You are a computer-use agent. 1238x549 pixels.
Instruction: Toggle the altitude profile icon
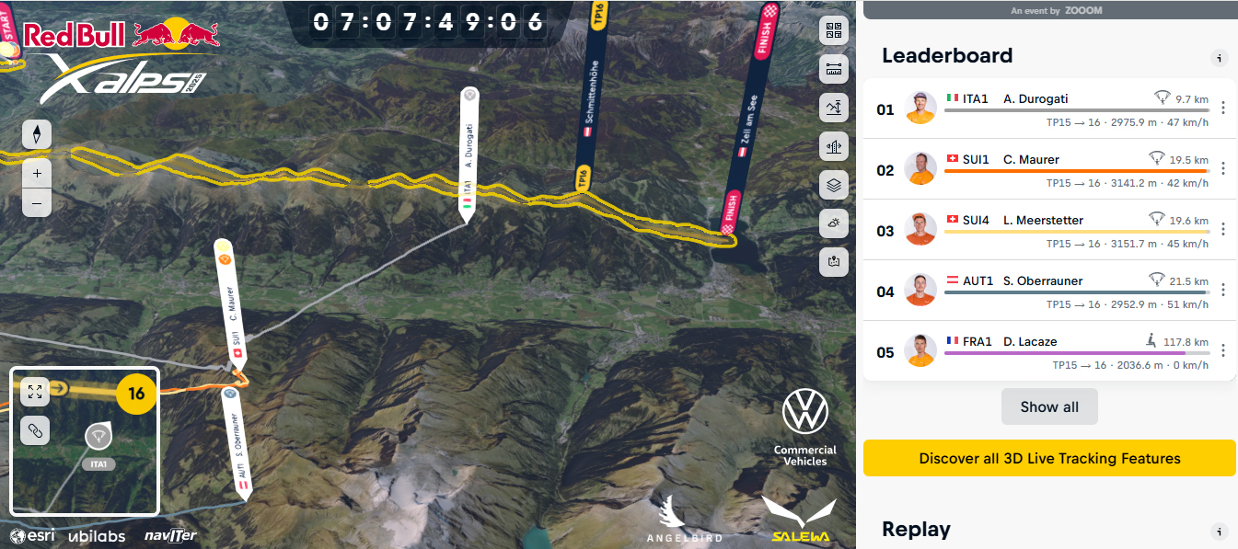pyautogui.click(x=834, y=108)
